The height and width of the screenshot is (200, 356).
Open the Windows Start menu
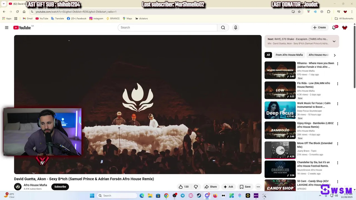click(x=92, y=196)
